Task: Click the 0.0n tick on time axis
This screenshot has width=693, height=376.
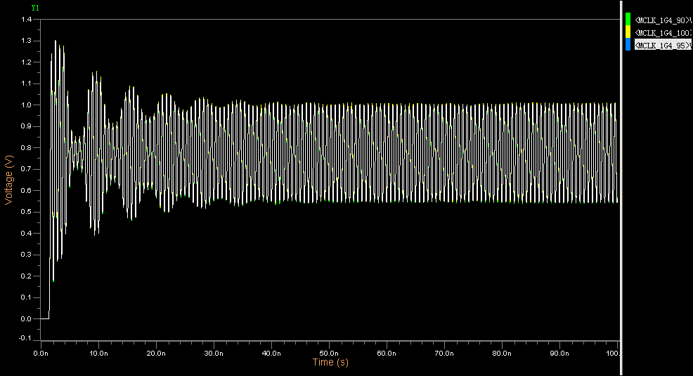Action: pyautogui.click(x=41, y=353)
